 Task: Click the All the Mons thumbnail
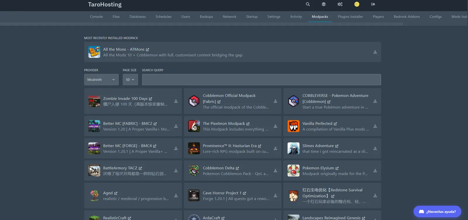pos(94,52)
